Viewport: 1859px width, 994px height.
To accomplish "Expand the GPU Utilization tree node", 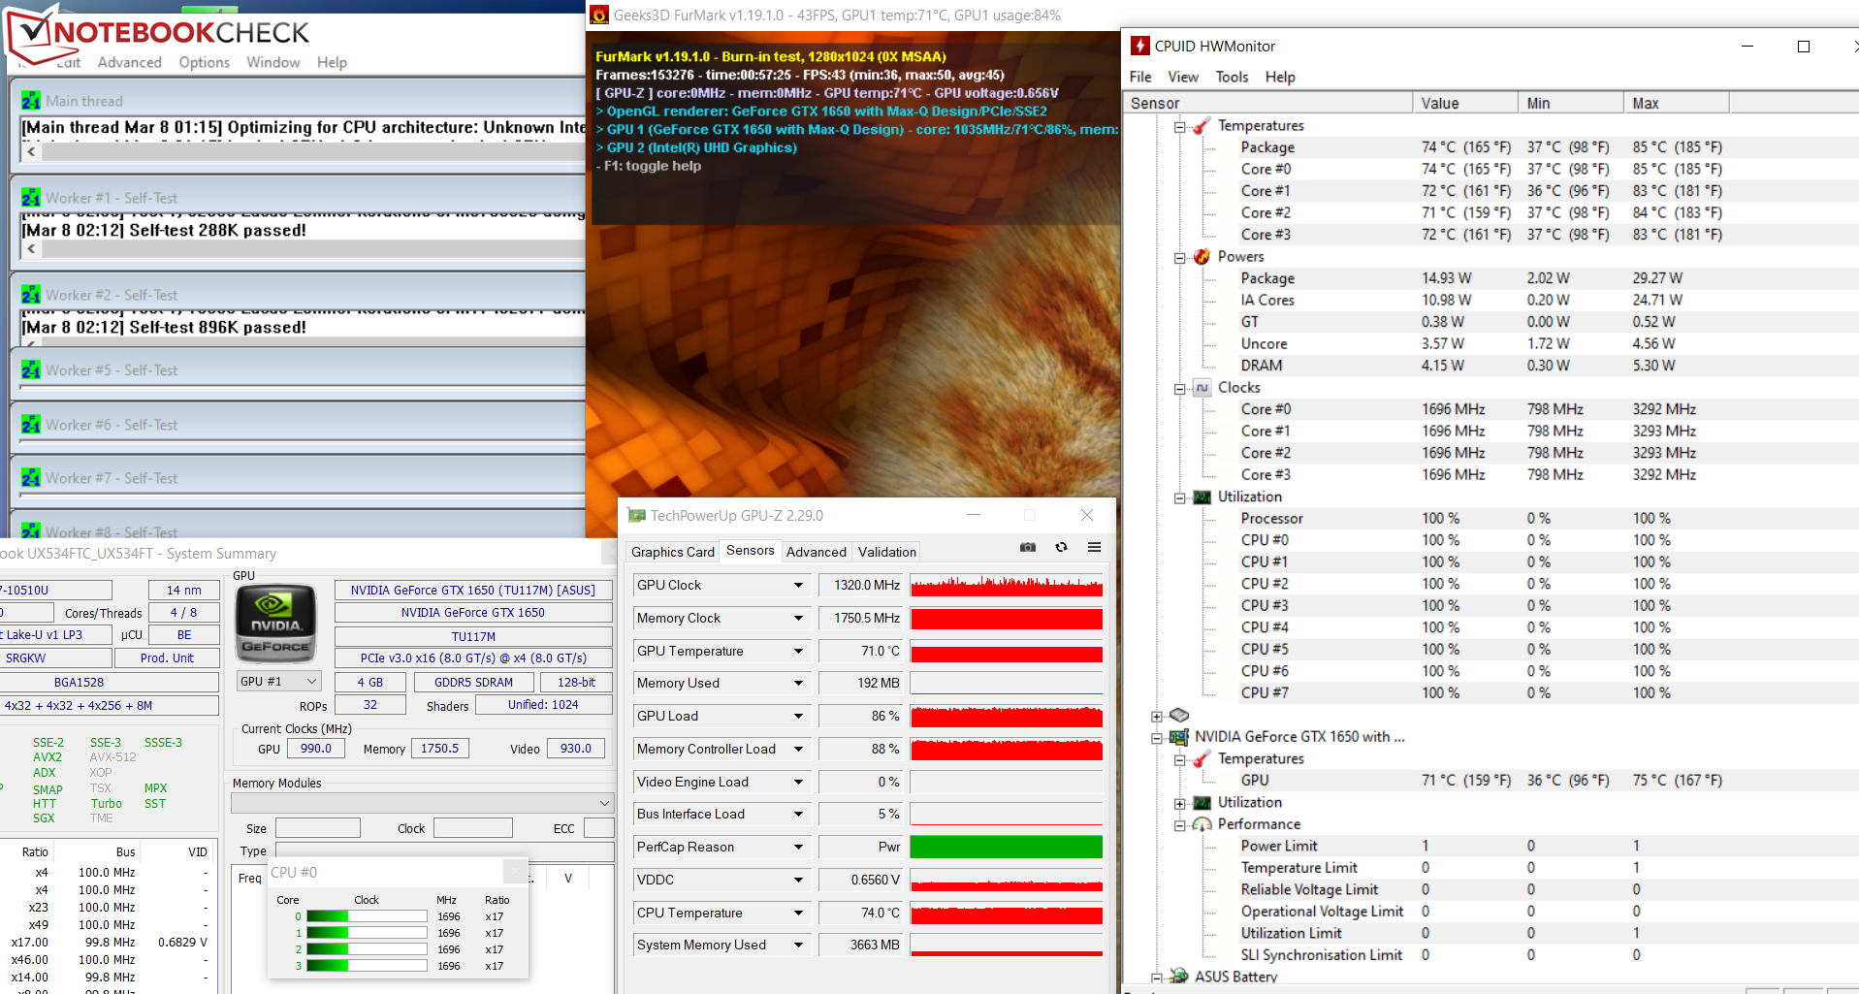I will [1179, 804].
